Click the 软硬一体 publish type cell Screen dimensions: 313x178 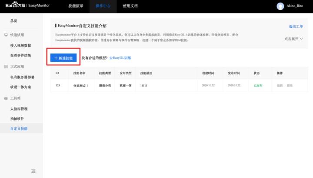click(126, 85)
